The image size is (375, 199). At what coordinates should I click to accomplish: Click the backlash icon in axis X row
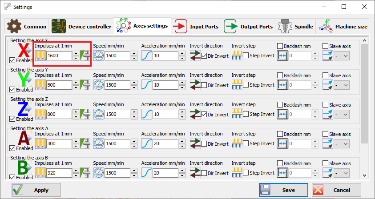click(x=282, y=56)
